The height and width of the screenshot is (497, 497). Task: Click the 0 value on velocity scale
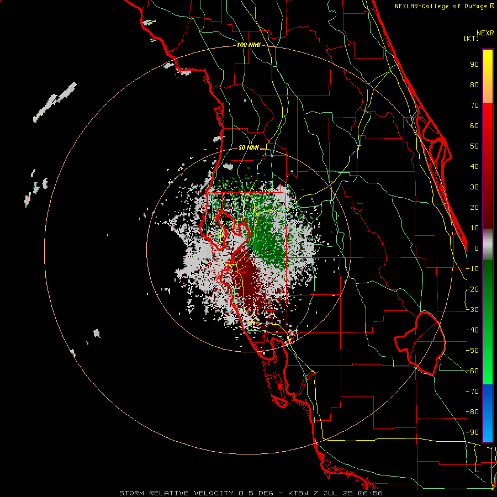pyautogui.click(x=477, y=248)
